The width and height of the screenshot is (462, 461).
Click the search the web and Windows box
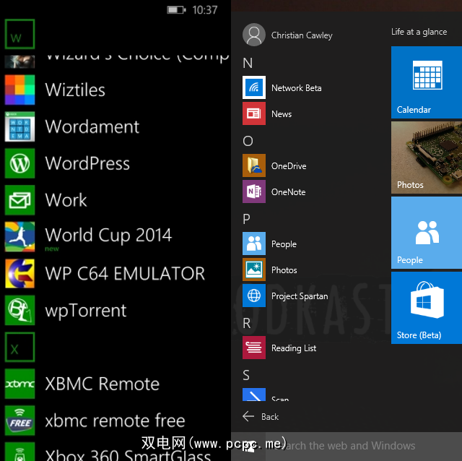(364, 446)
